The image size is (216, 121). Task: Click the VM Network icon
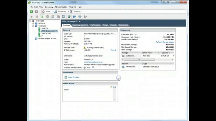click(x=123, y=67)
